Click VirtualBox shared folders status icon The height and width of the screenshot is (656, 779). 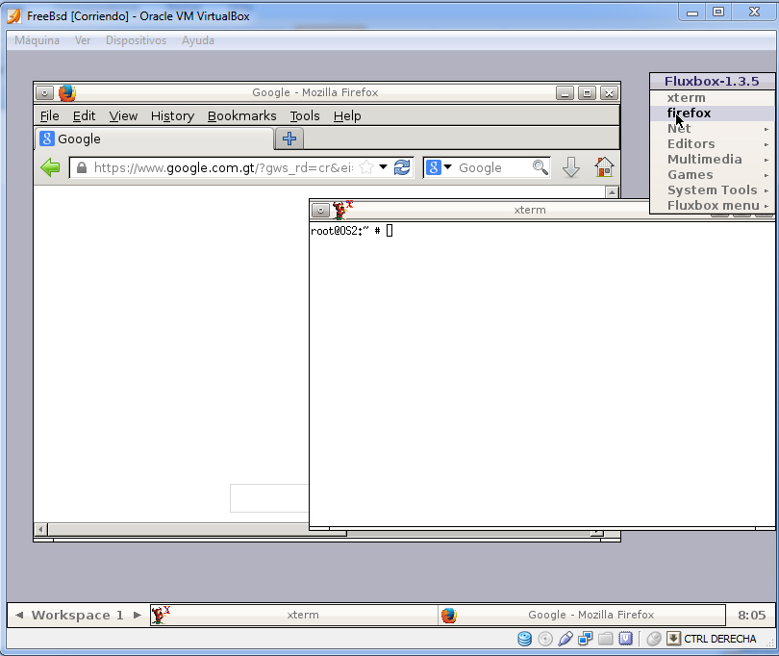tap(606, 639)
